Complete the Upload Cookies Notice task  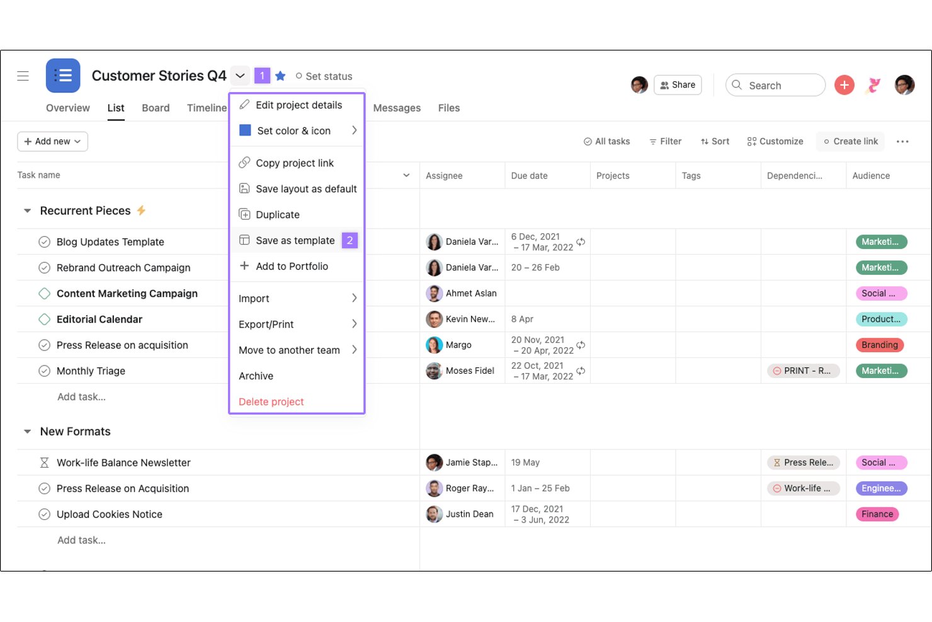[44, 514]
